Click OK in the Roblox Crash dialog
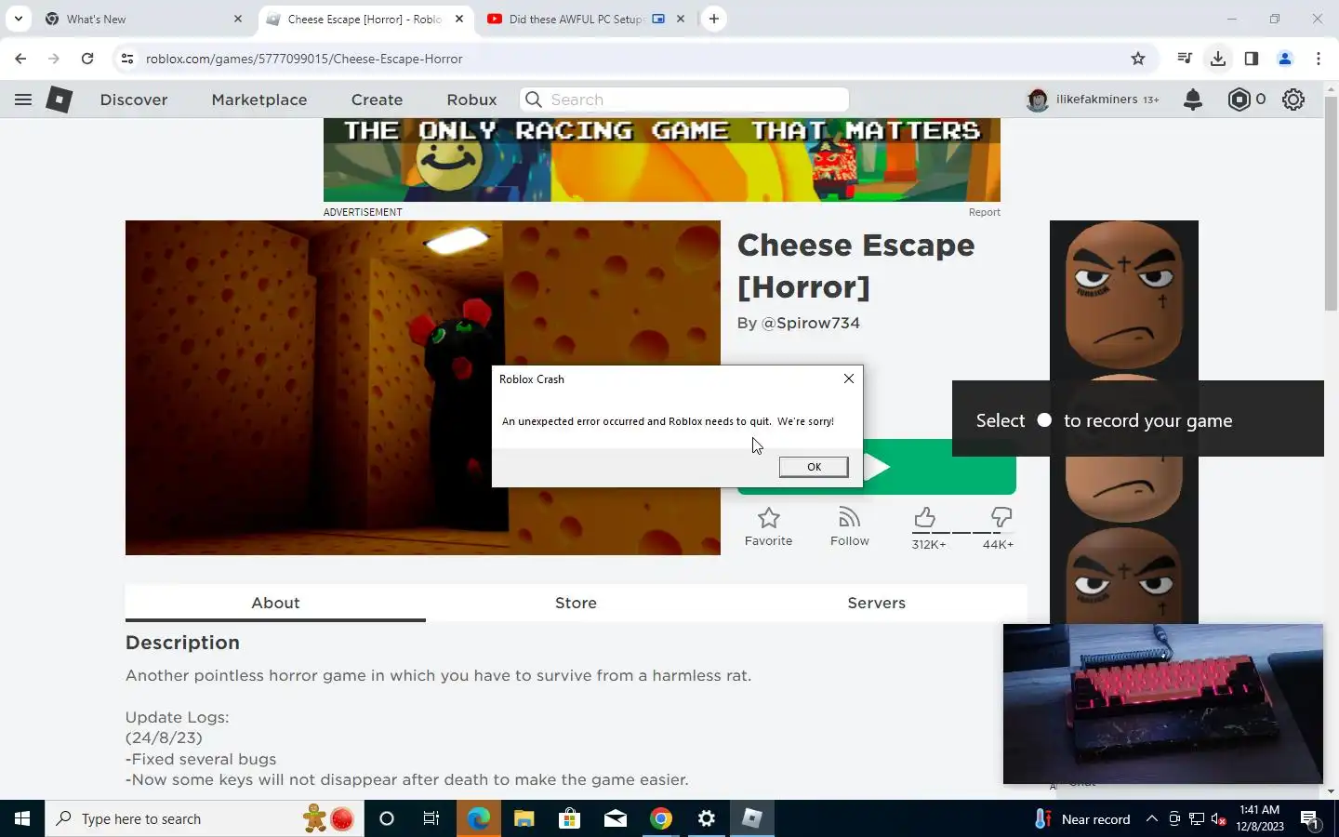 click(x=814, y=467)
